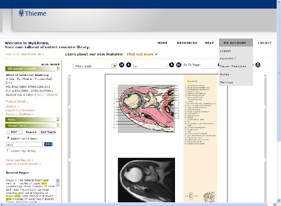
Task: Click the Thieme logo
Action: (32, 13)
